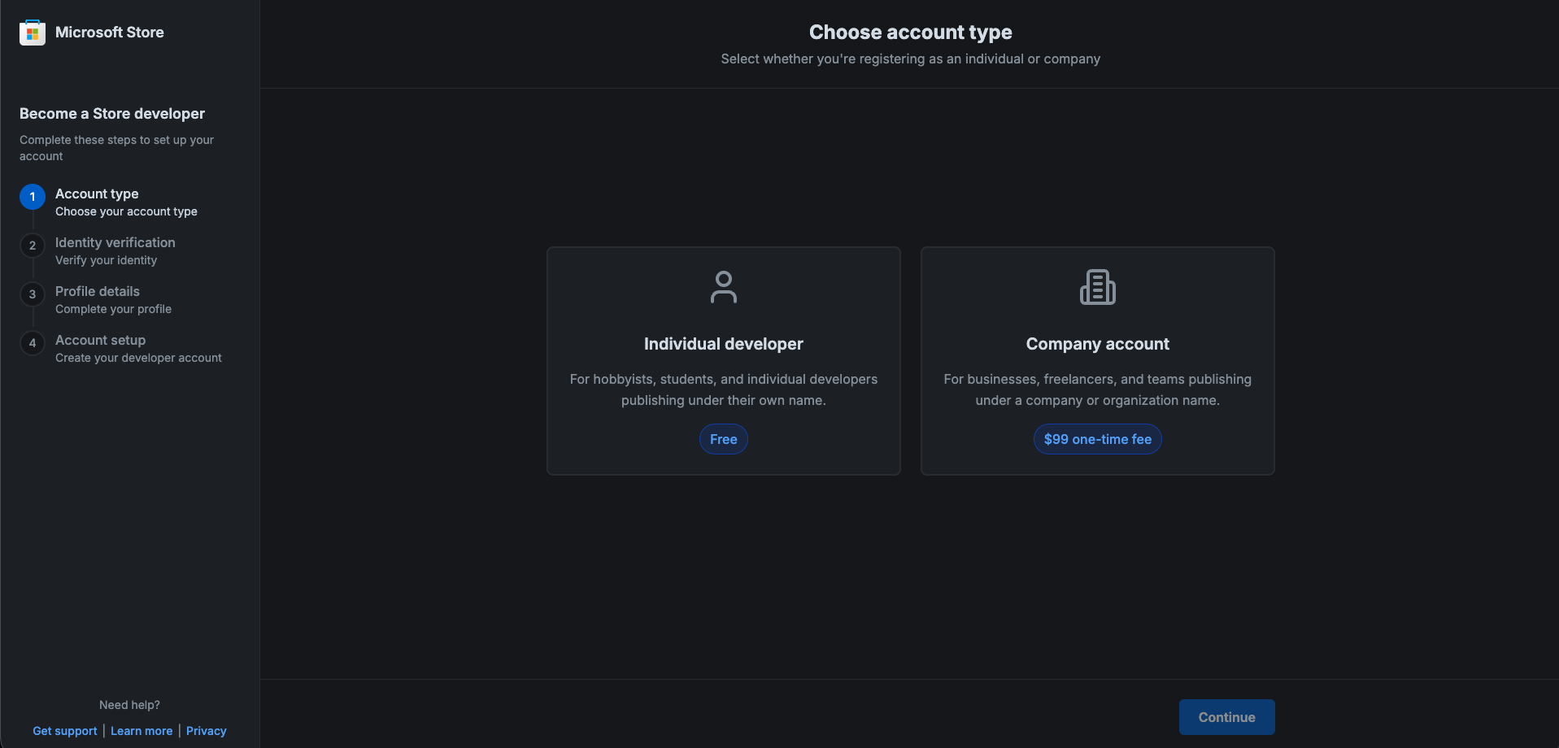1559x748 pixels.
Task: Click 'Complete your profile' step subtitle
Action: (114, 309)
